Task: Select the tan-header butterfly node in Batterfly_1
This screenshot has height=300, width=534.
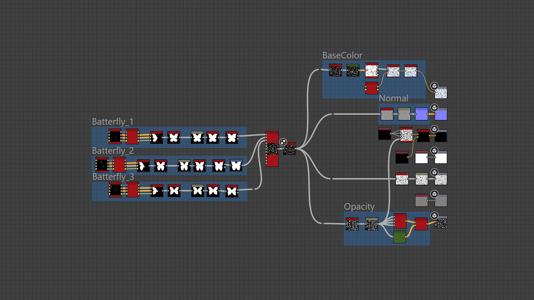Action: [x=197, y=137]
